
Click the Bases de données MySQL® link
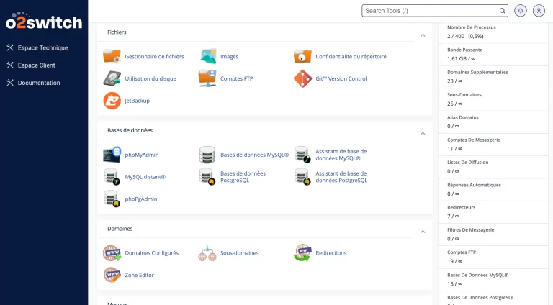(x=254, y=155)
